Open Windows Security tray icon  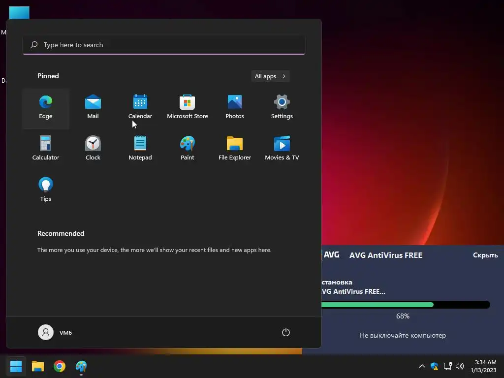coord(434,366)
